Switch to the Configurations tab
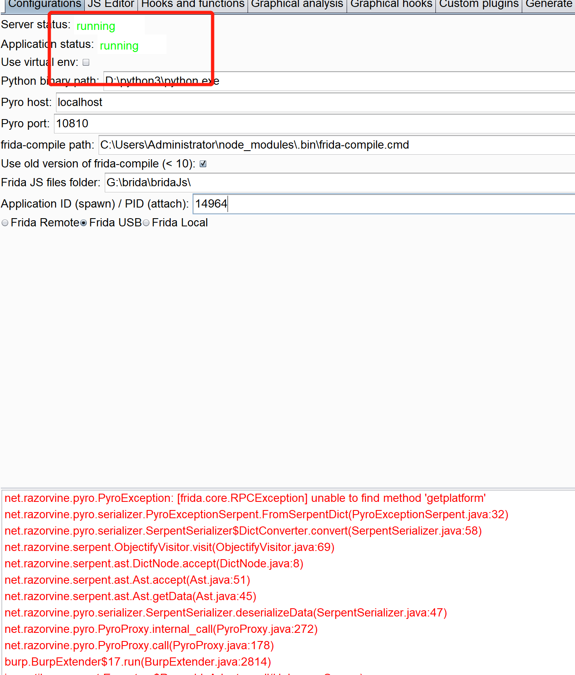The height and width of the screenshot is (675, 575). coord(44,5)
